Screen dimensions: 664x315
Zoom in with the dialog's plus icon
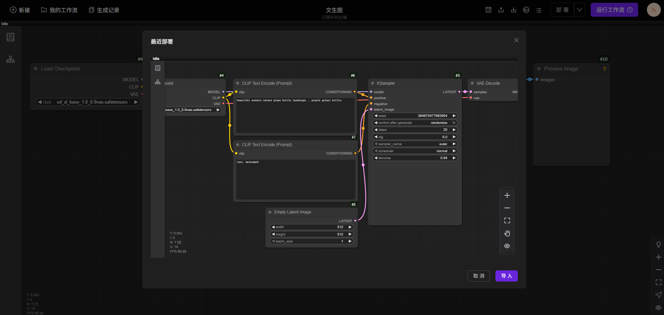point(507,195)
